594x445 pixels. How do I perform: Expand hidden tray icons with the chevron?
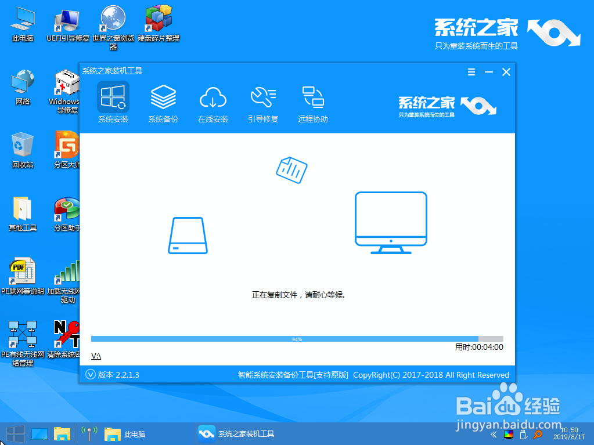[x=494, y=434]
